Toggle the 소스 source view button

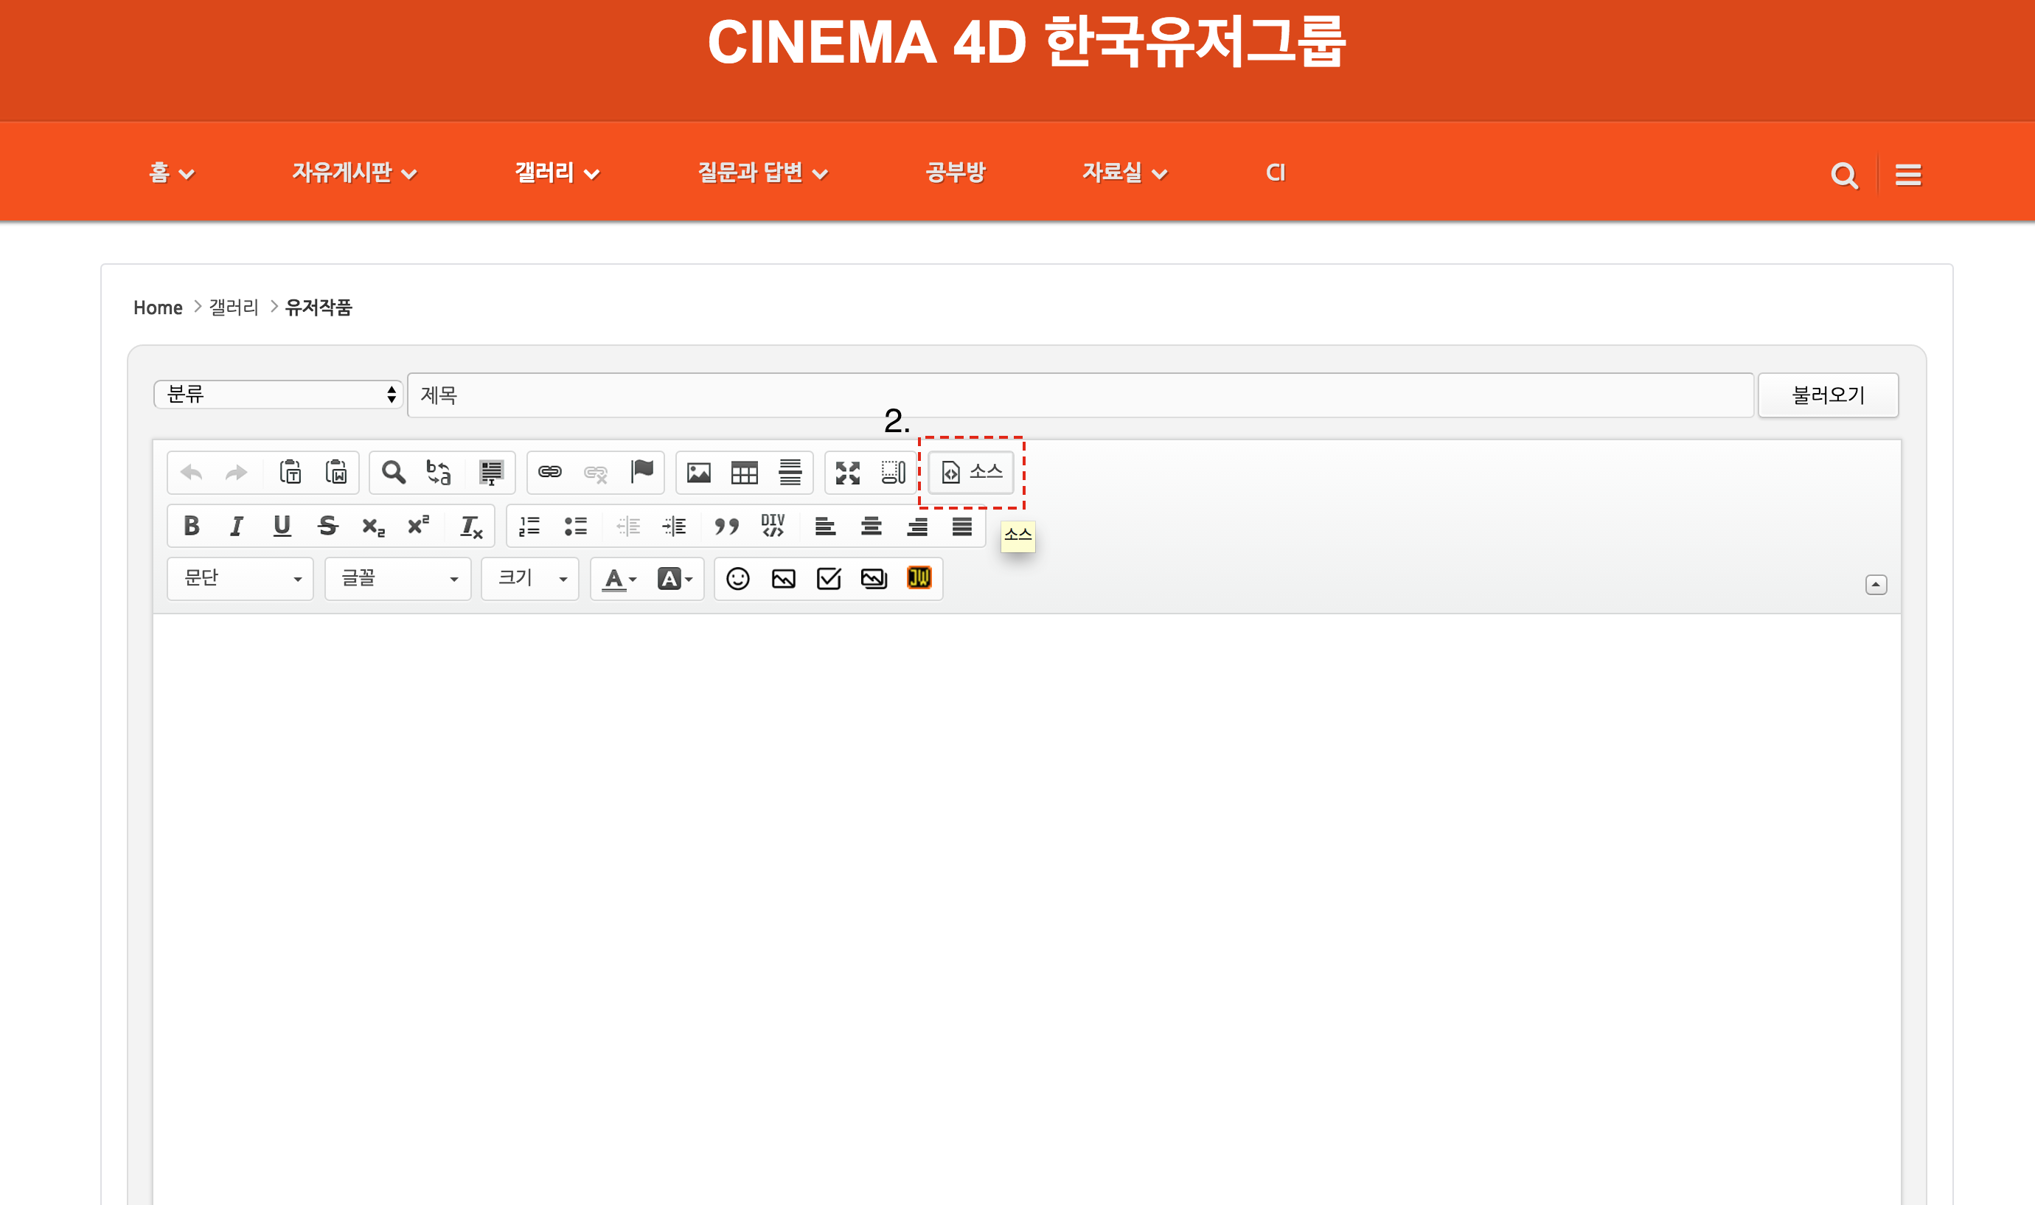pos(972,473)
